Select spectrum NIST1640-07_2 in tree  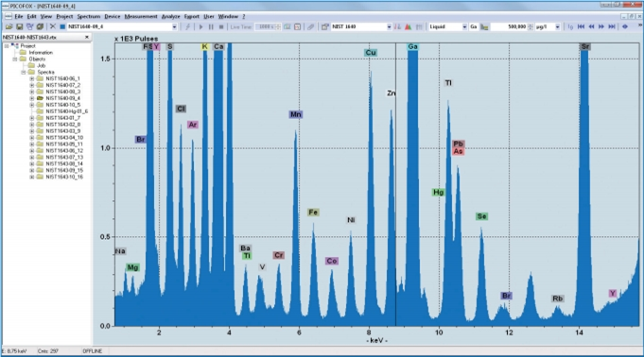click(x=62, y=85)
